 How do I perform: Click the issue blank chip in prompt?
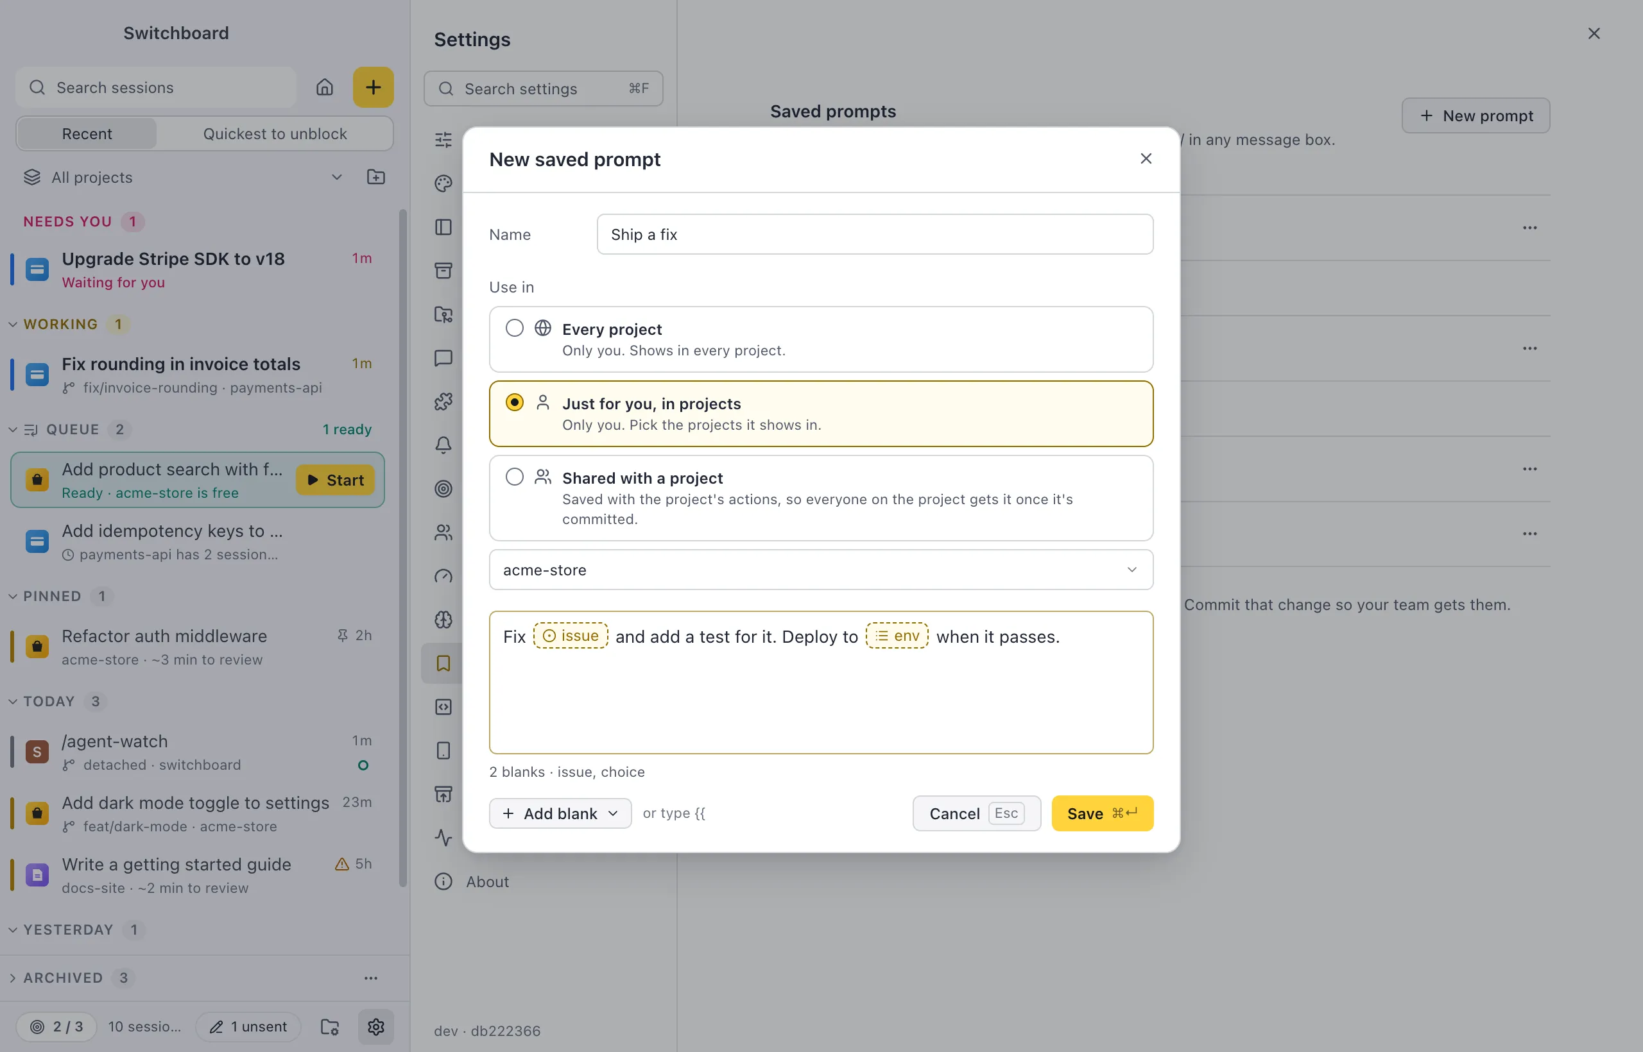click(x=571, y=636)
